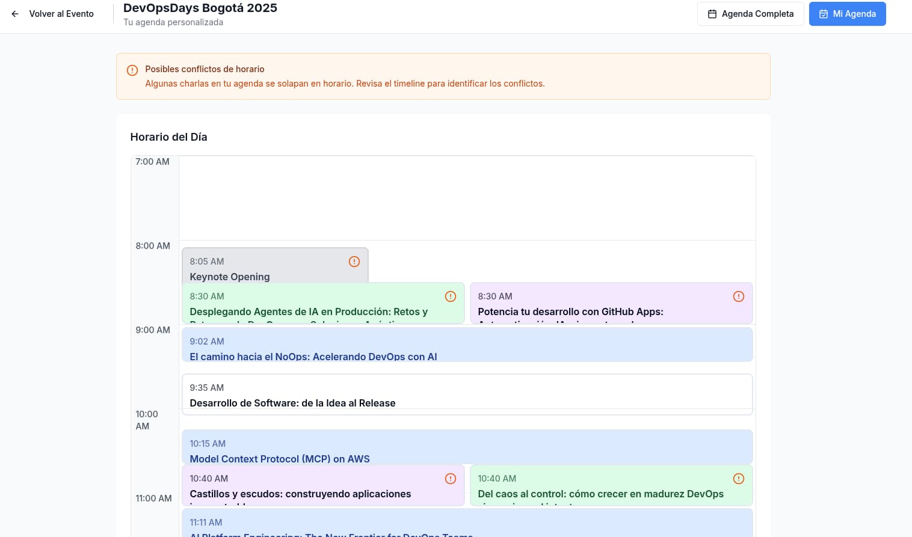912x537 pixels.
Task: Click the back arrow beside Volver al Evento
Action: [14, 14]
